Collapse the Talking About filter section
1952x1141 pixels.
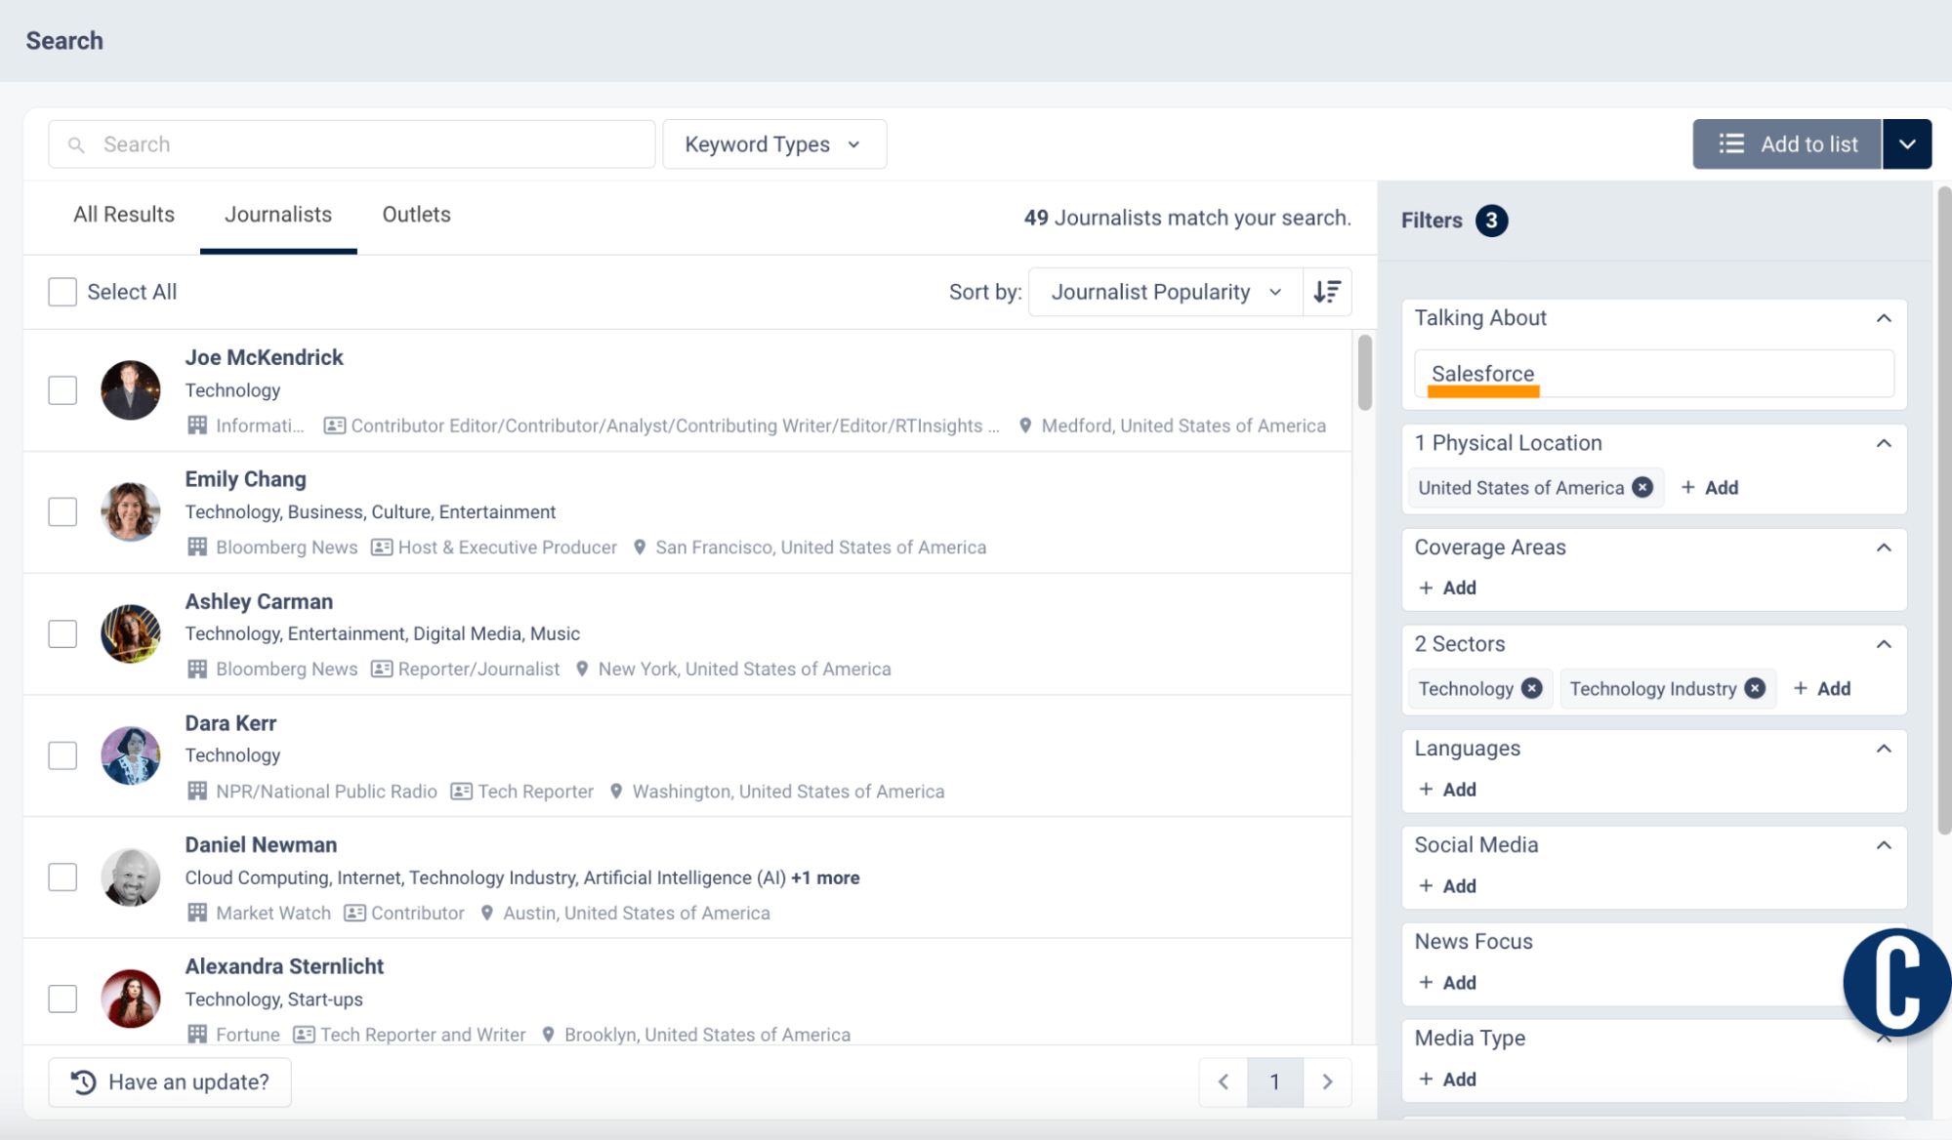pyautogui.click(x=1885, y=317)
